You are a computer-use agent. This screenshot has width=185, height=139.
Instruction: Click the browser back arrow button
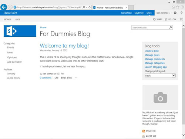pos(4,7)
